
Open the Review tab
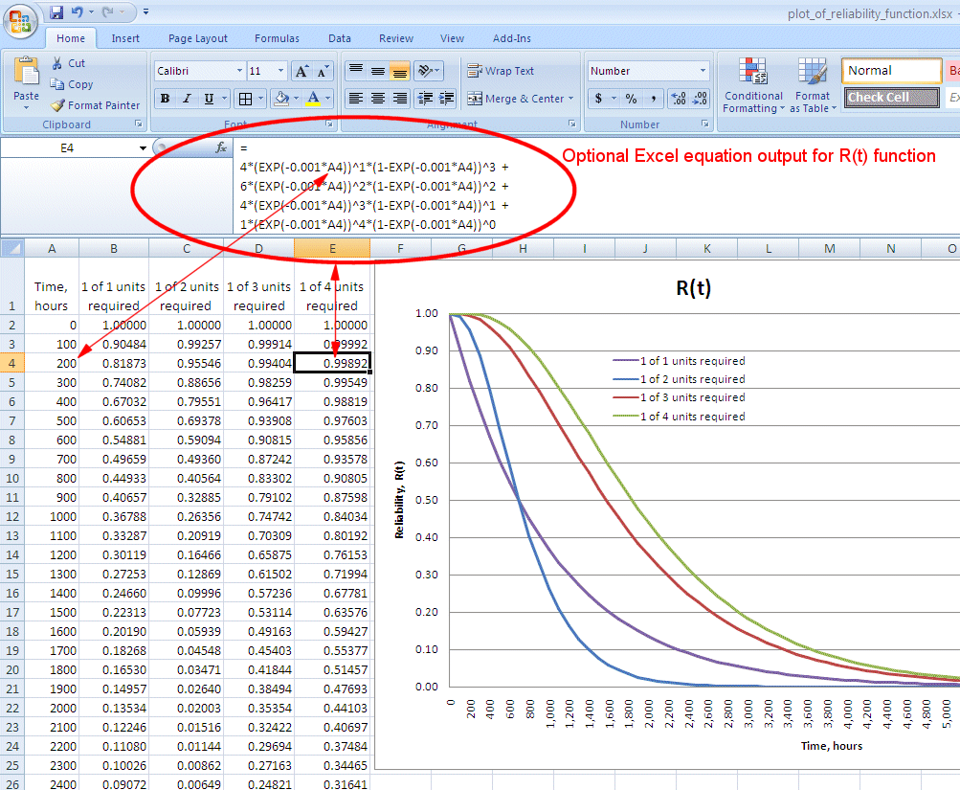click(395, 38)
